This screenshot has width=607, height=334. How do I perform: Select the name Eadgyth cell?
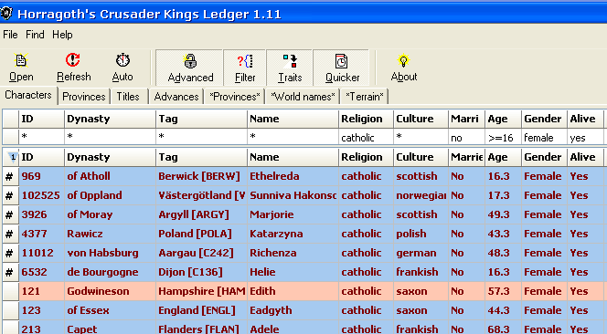[x=293, y=310]
